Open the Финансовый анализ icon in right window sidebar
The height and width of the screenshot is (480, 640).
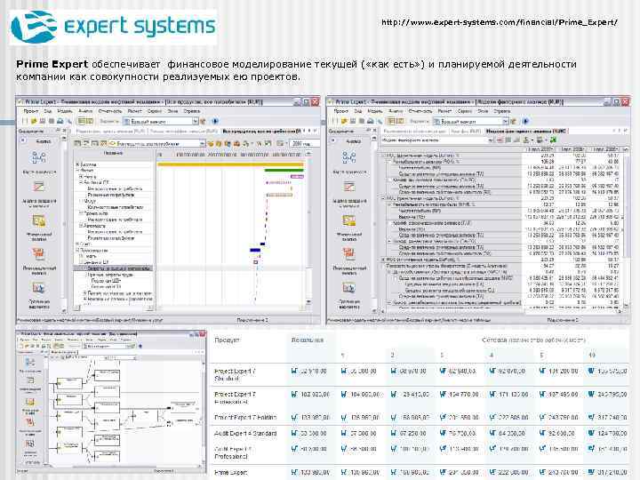pyautogui.click(x=349, y=221)
